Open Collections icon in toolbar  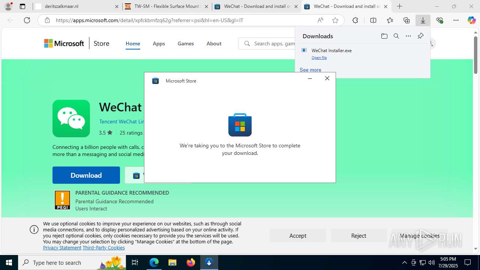coord(406,20)
